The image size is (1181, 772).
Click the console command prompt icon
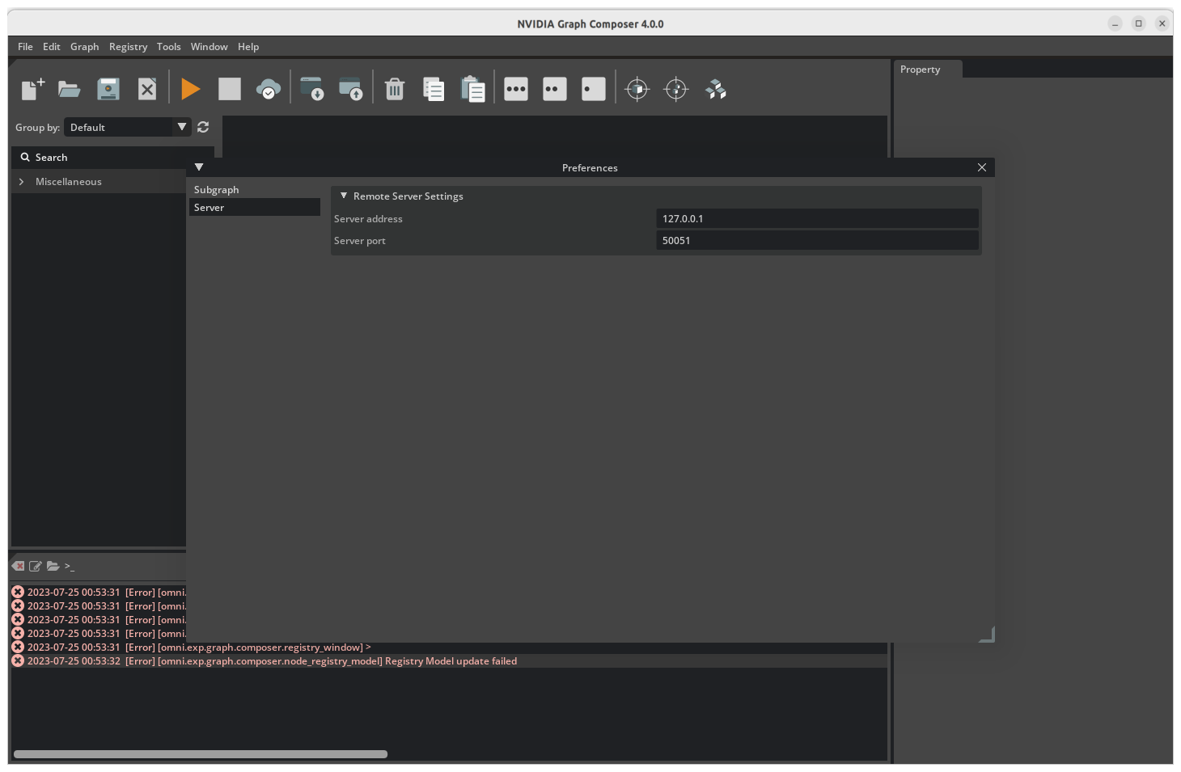pyautogui.click(x=70, y=566)
